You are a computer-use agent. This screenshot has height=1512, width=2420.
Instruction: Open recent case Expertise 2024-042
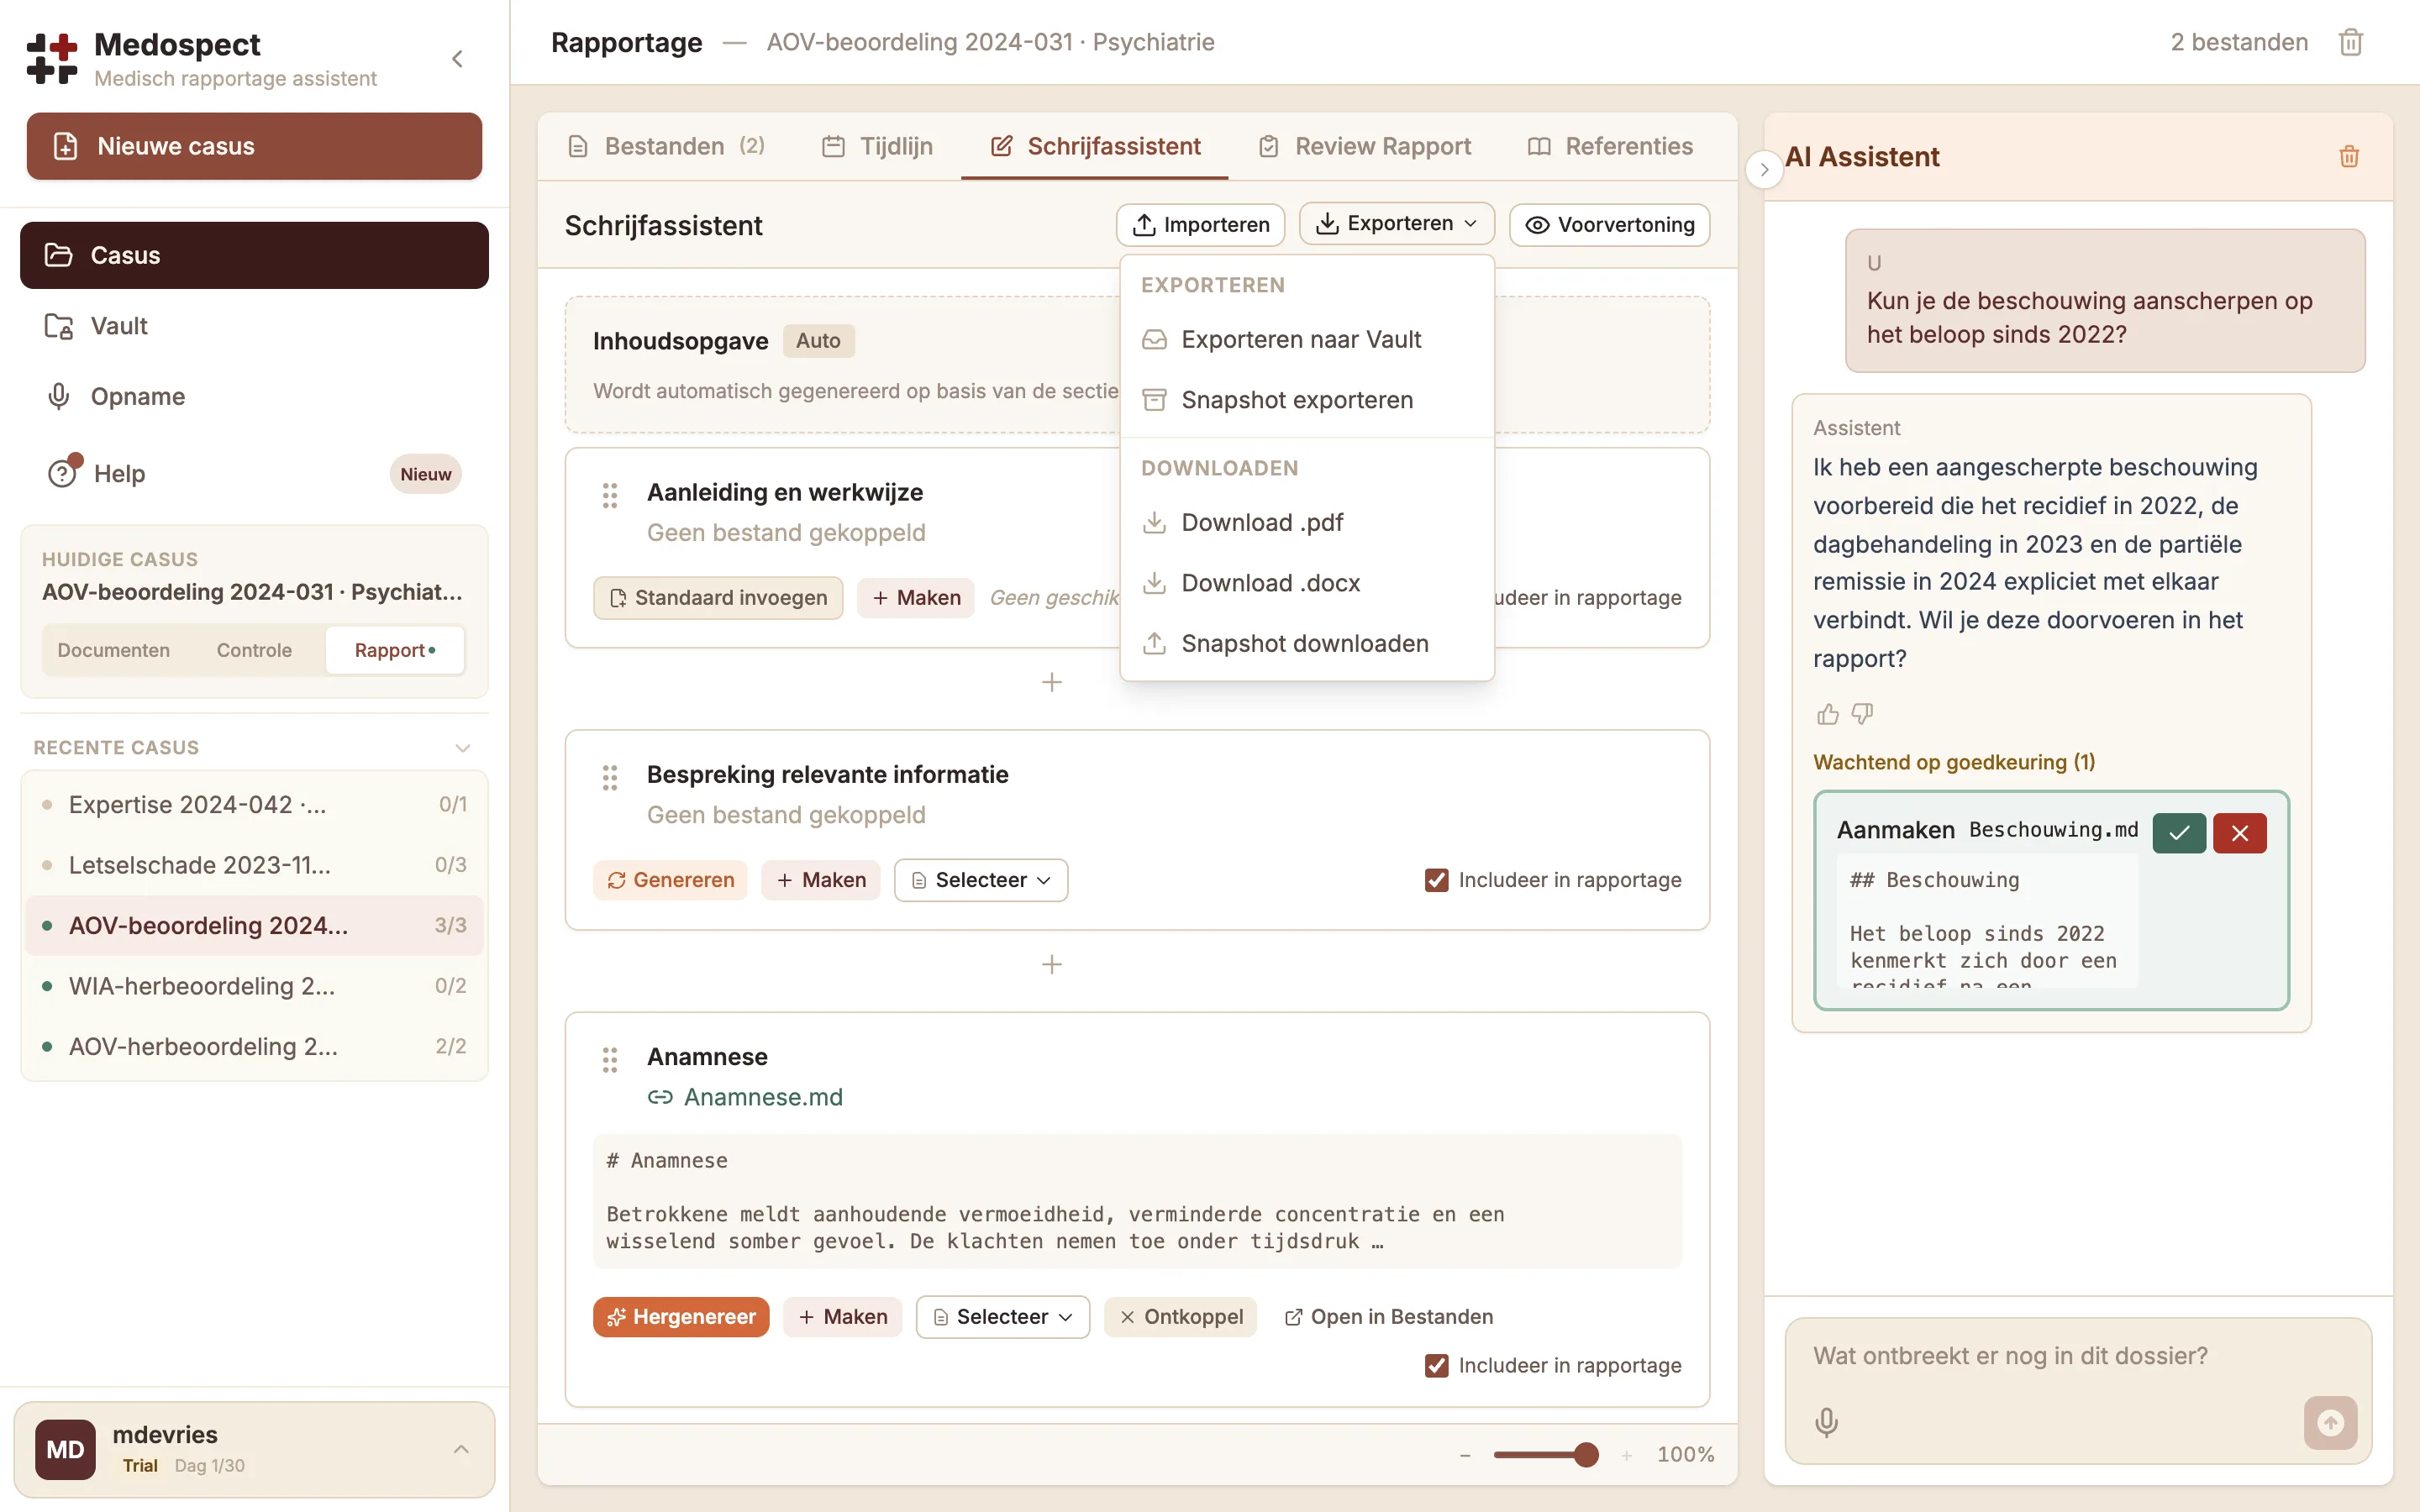coord(254,805)
